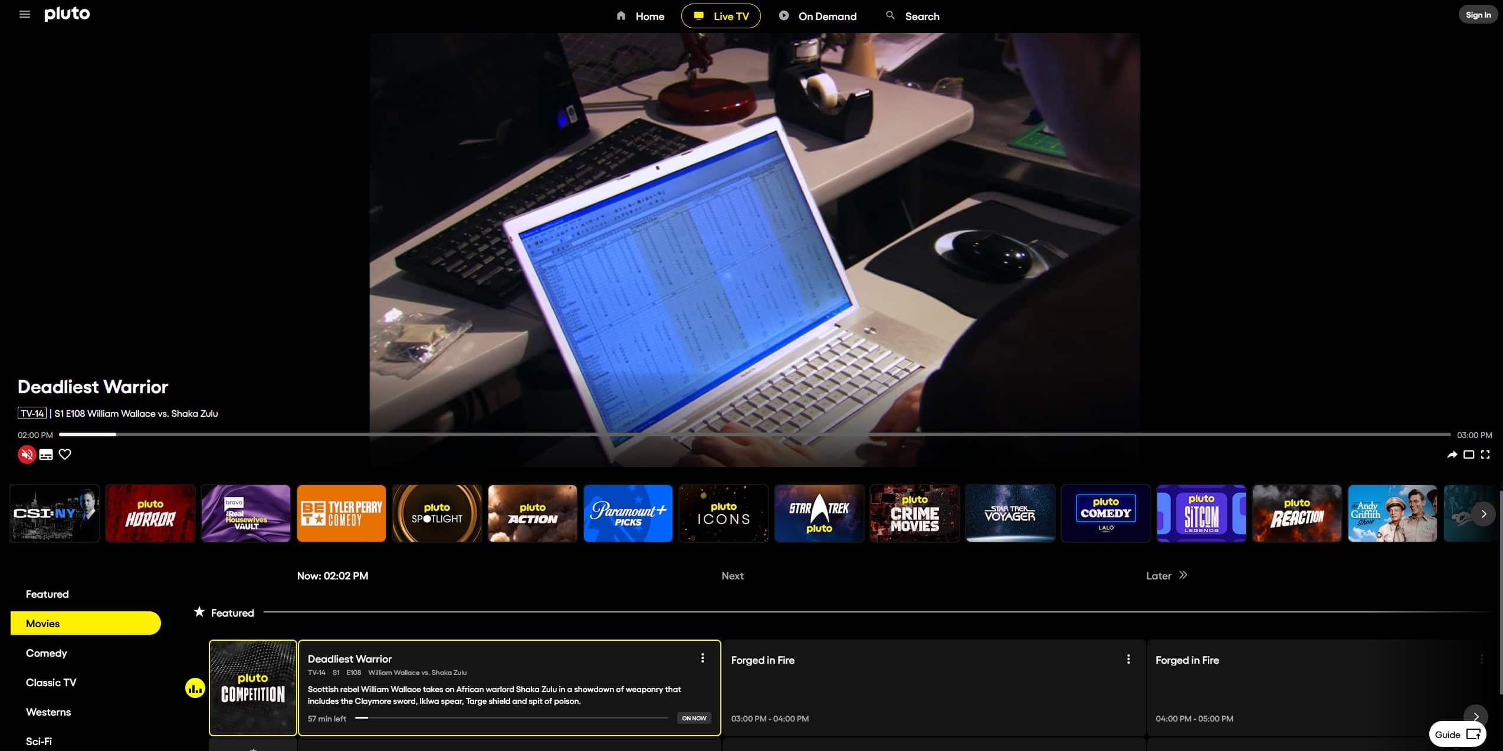1503x751 pixels.
Task: Open Pluto Competition channel thumbnail
Action: pyautogui.click(x=253, y=688)
